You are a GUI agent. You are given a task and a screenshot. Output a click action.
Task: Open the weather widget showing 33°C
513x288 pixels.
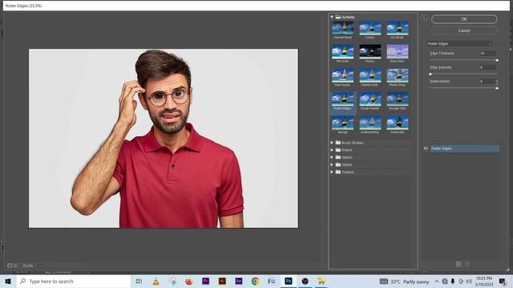(404, 282)
